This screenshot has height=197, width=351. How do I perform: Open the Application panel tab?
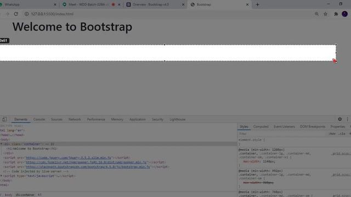tap(138, 119)
